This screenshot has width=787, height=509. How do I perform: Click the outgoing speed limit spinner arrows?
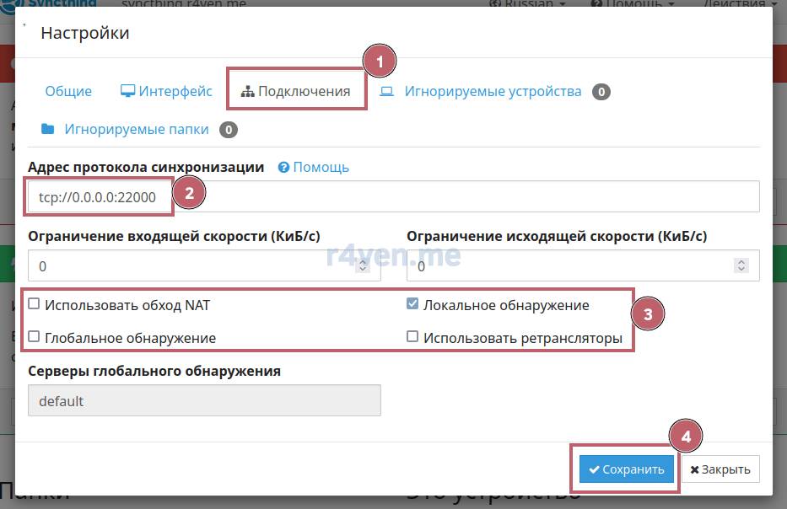pyautogui.click(x=741, y=265)
